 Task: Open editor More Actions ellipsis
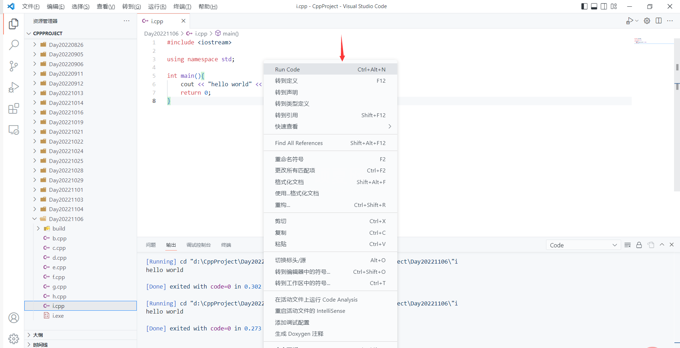(670, 21)
